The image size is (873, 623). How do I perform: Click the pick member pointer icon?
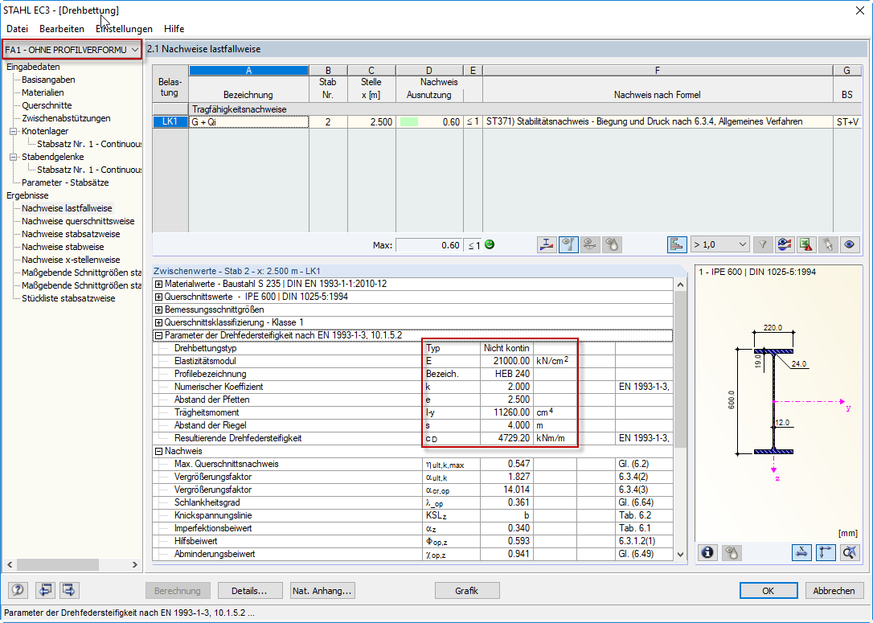pyautogui.click(x=827, y=245)
